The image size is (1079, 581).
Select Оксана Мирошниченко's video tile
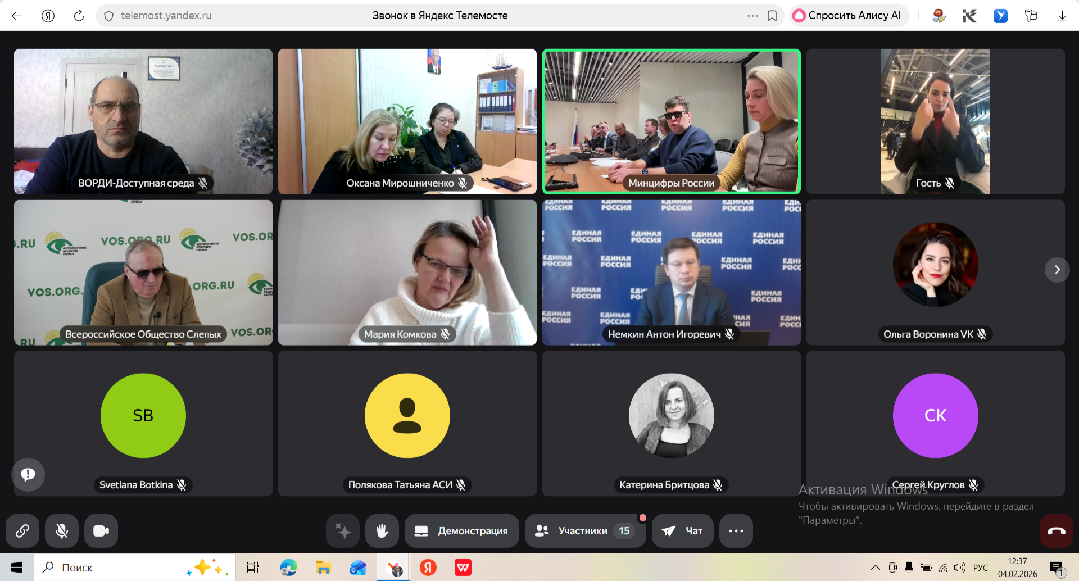tap(407, 121)
